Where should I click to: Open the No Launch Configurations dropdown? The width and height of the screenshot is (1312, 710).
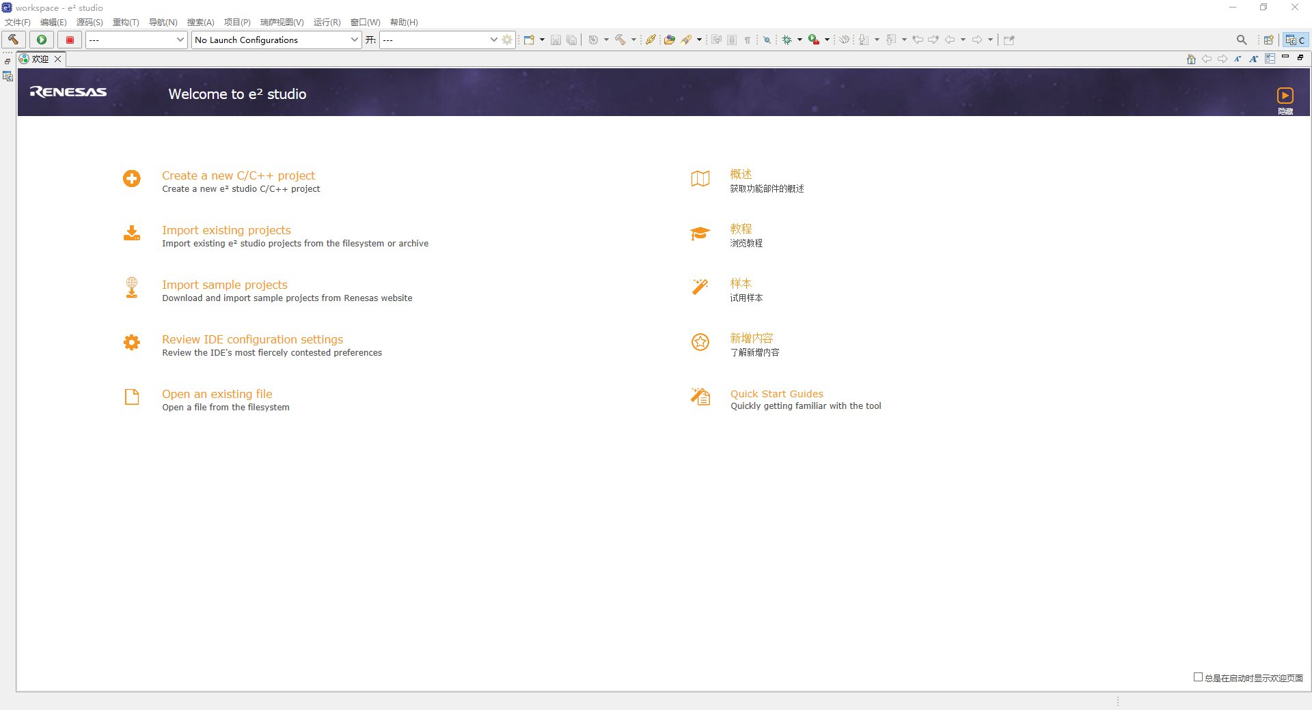point(276,40)
